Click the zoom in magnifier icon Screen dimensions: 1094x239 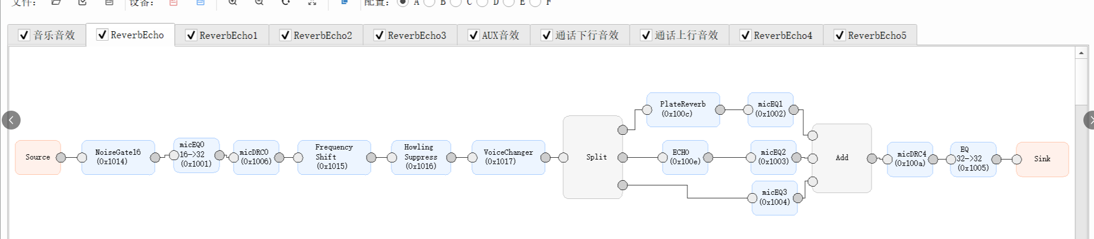tap(232, 2)
